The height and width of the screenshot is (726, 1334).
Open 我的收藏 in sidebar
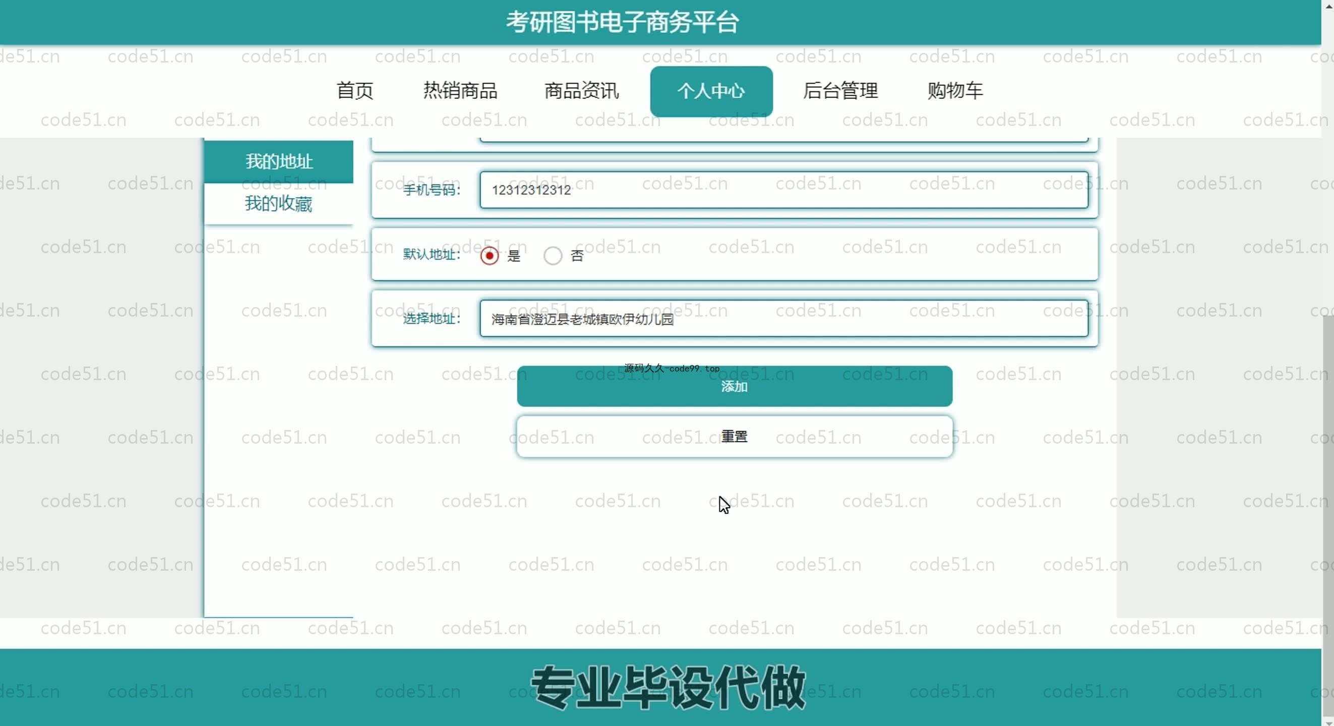tap(279, 204)
